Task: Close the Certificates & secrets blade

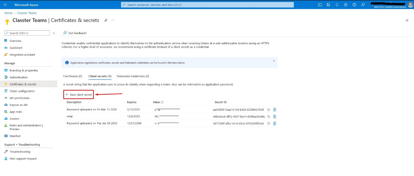Action: point(407,20)
